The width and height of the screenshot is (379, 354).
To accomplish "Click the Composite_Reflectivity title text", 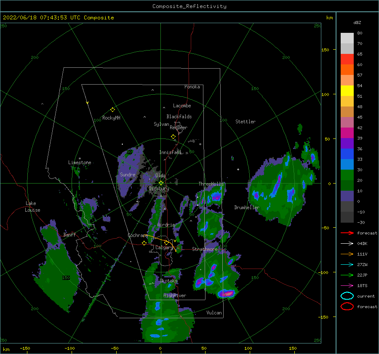I will 189,6.
